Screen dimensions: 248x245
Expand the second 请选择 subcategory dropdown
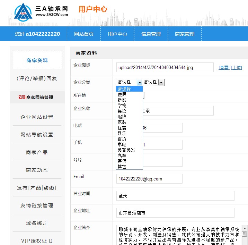(153, 82)
